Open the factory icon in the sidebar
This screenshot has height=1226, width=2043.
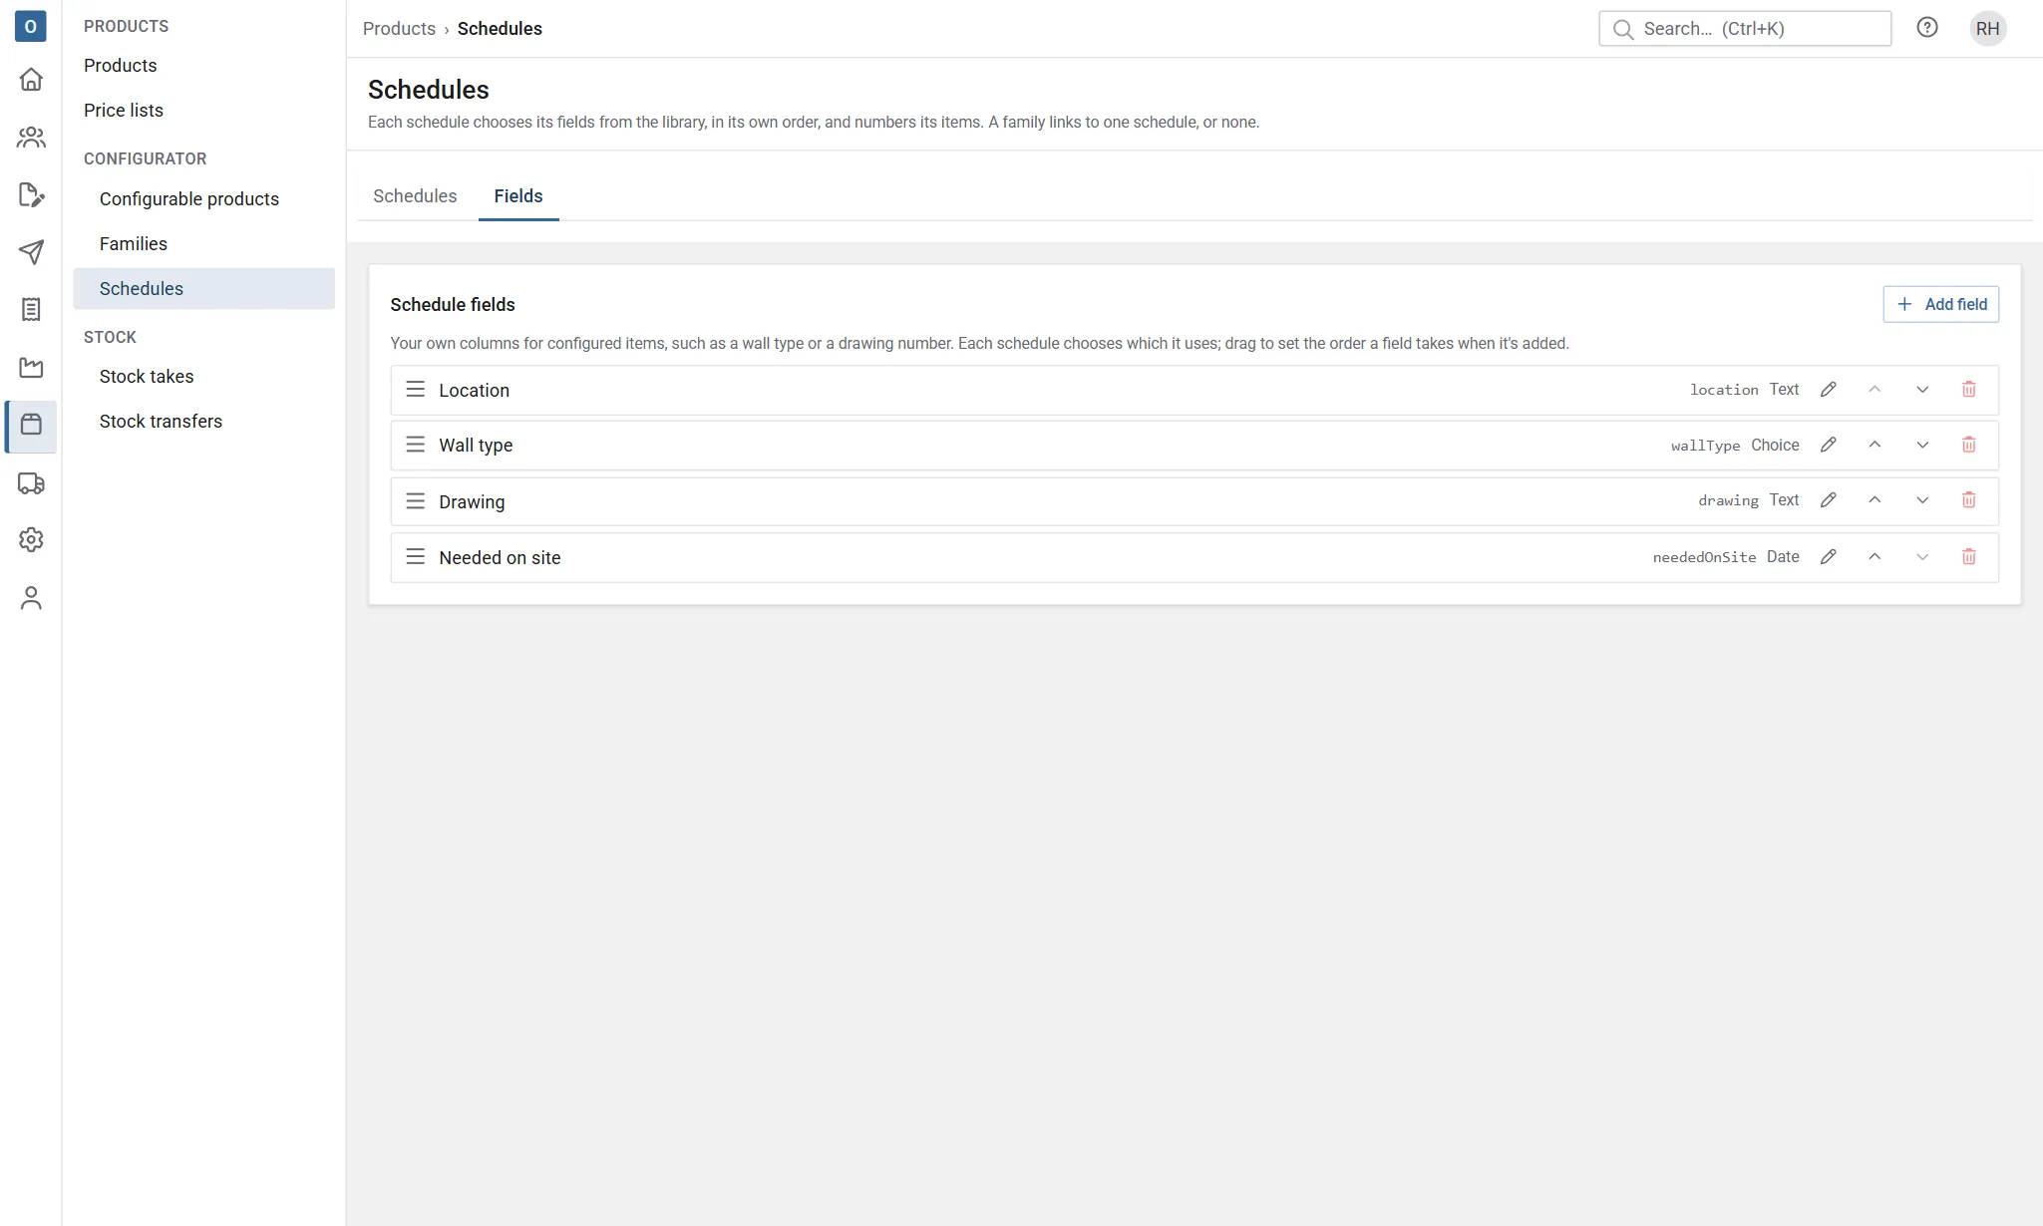[x=31, y=368]
